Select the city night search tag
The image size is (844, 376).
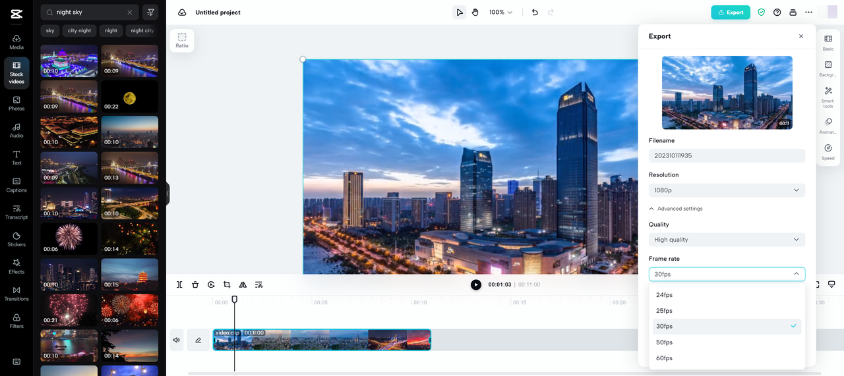pyautogui.click(x=79, y=30)
